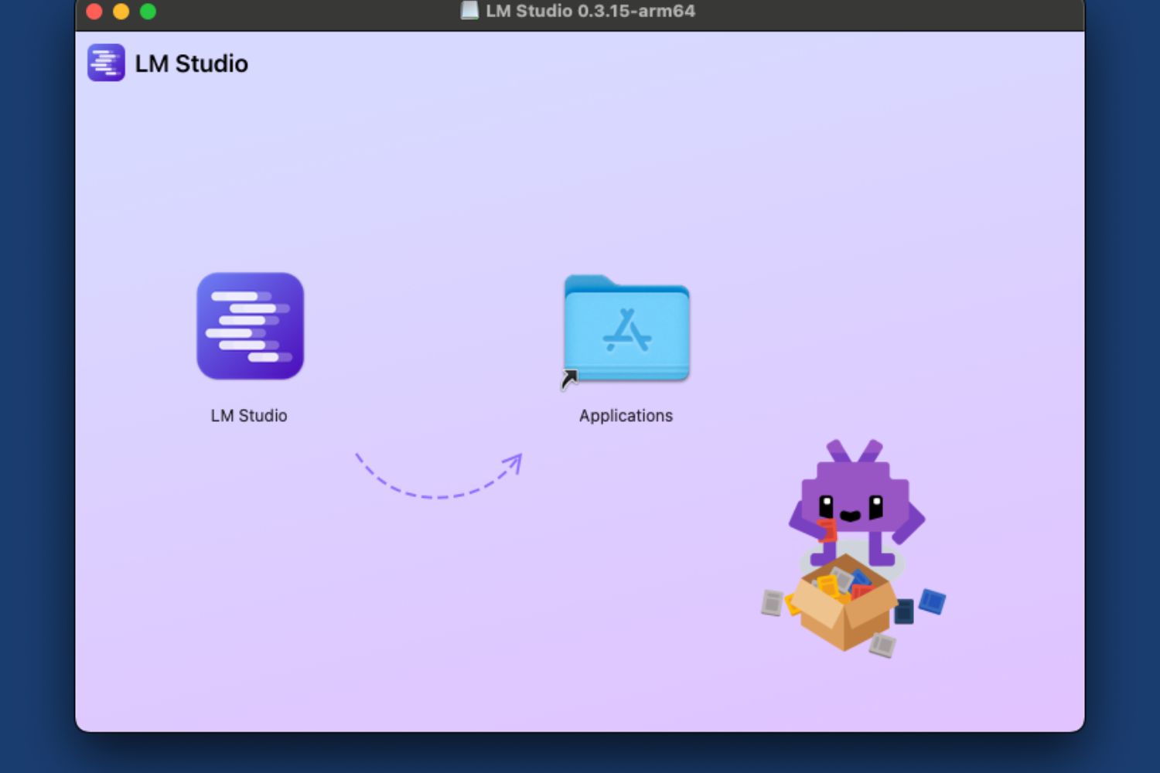This screenshot has height=773, width=1160.
Task: Minimize the window with yellow button
Action: coord(121,12)
